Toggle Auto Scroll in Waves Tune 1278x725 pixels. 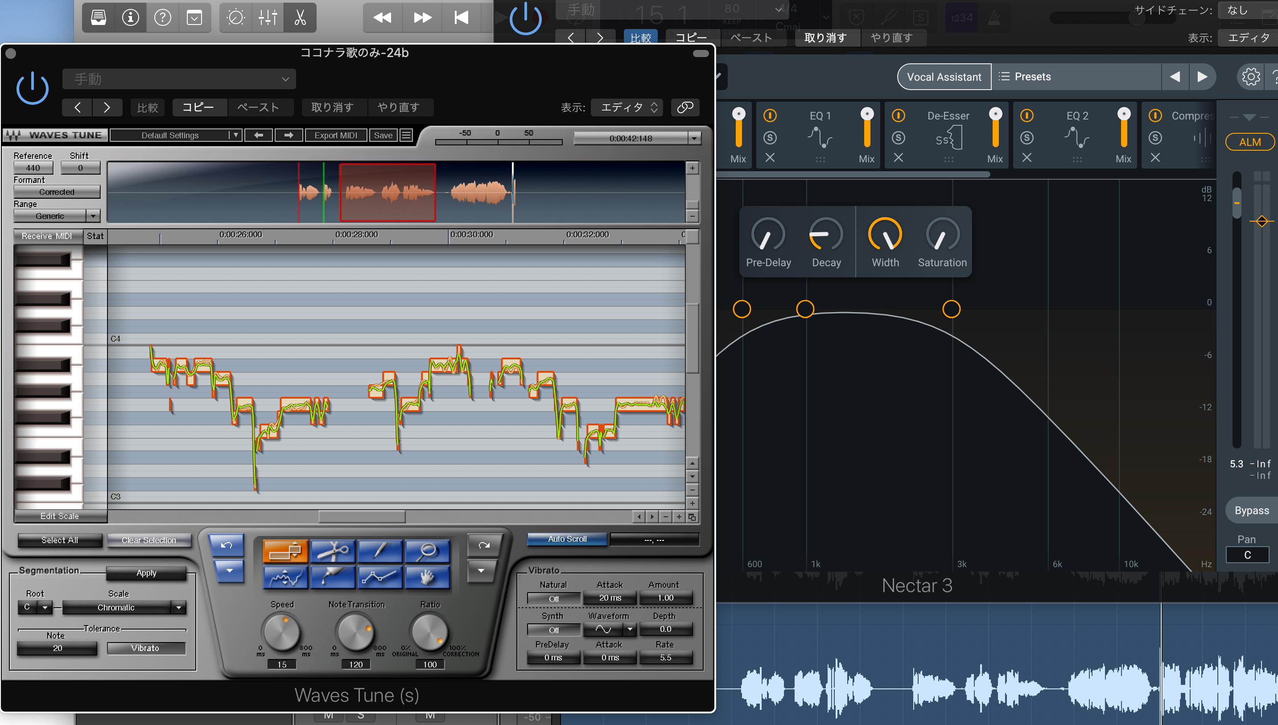(x=567, y=539)
